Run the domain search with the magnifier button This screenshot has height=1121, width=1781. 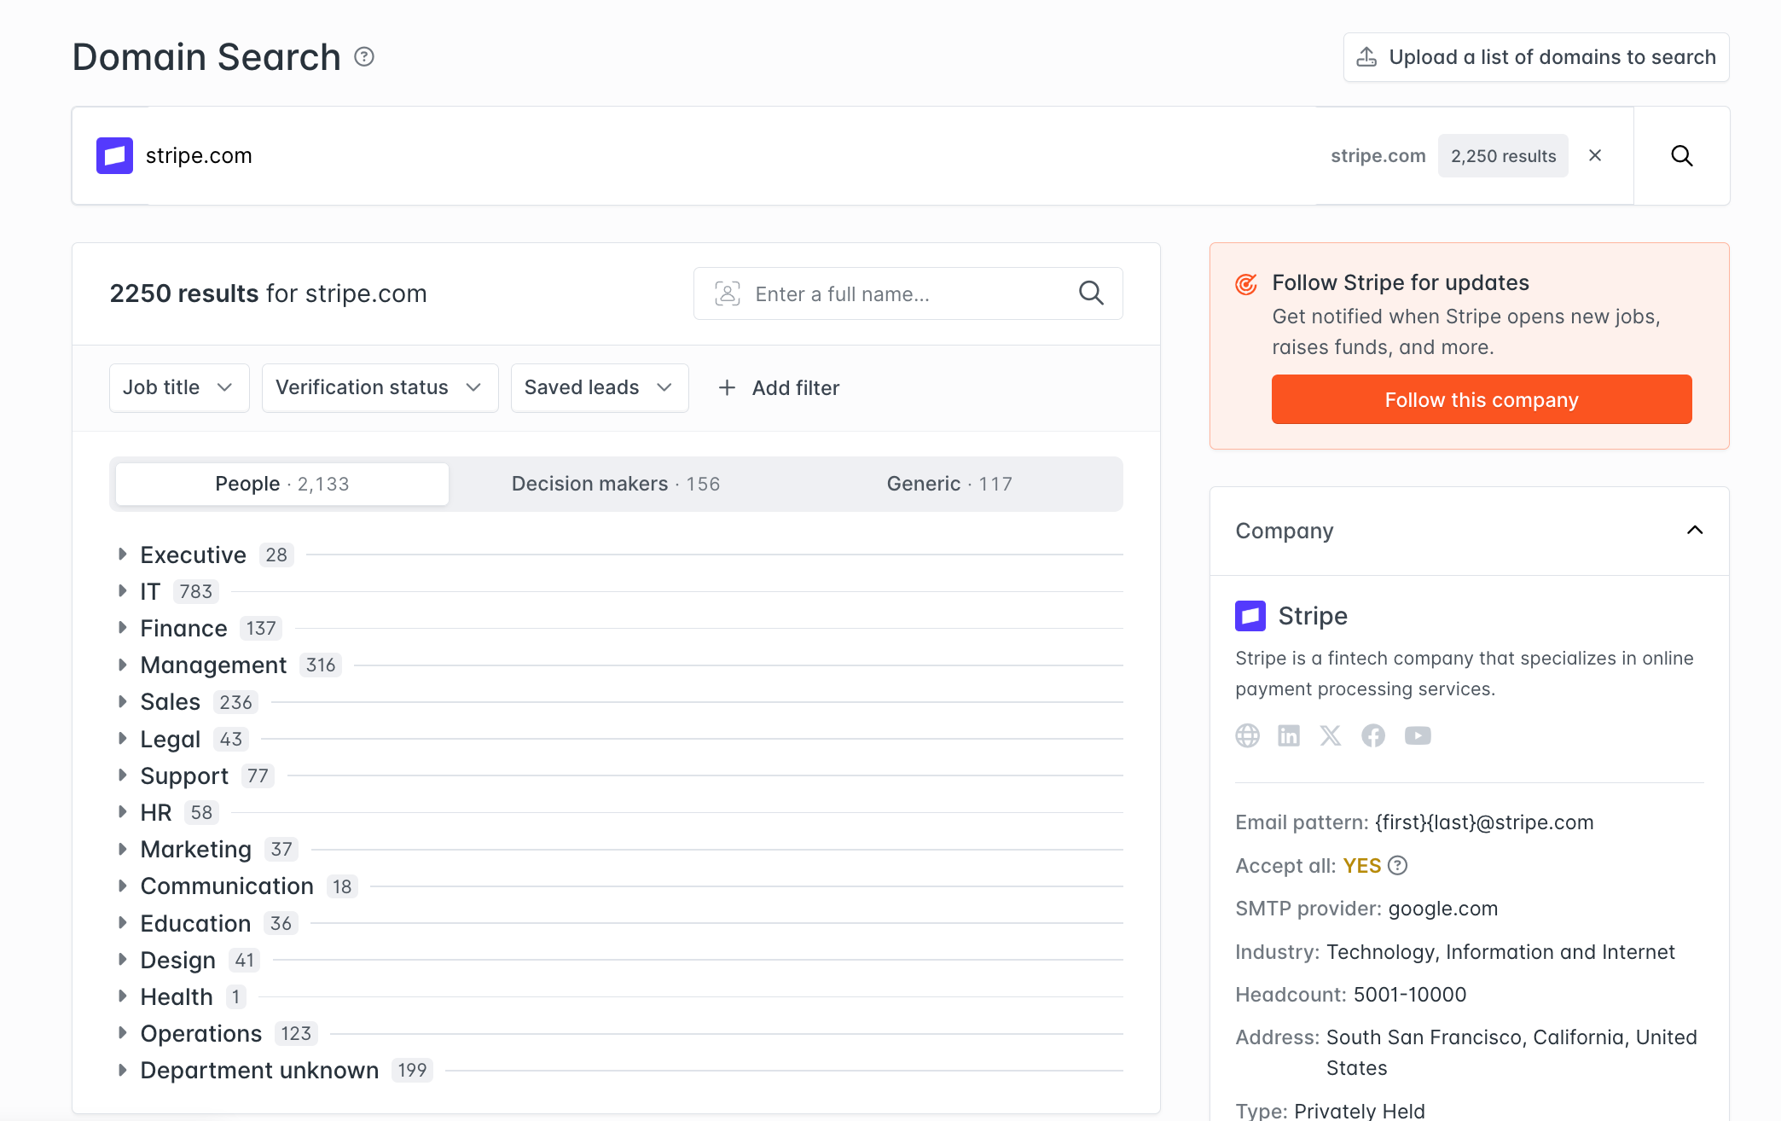click(1682, 155)
